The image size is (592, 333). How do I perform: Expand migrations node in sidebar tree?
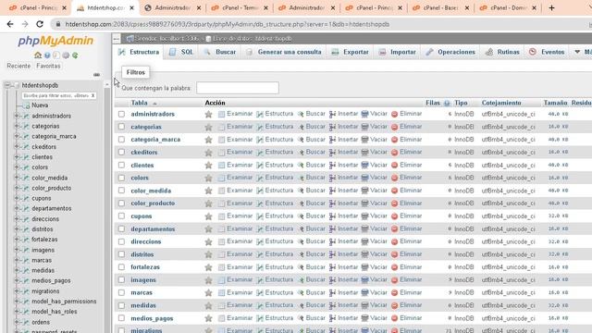click(x=17, y=290)
